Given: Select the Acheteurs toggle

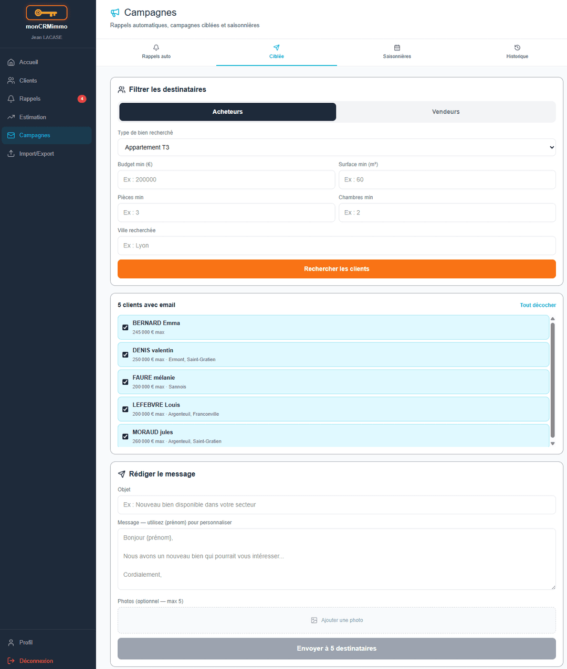Looking at the screenshot, I should coord(227,112).
